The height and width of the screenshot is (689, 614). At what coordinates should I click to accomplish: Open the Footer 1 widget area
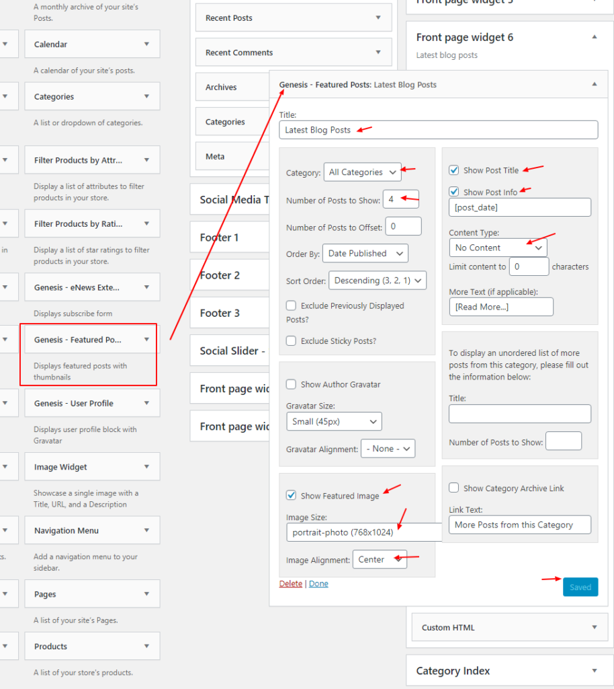click(x=229, y=238)
